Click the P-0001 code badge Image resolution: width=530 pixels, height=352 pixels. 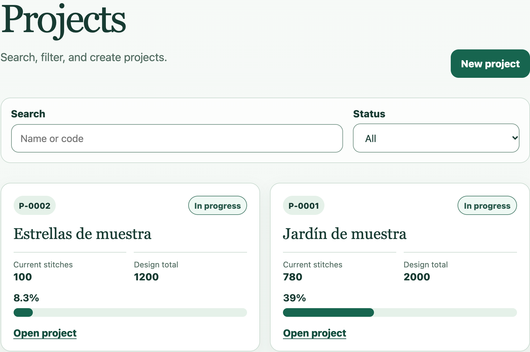304,206
